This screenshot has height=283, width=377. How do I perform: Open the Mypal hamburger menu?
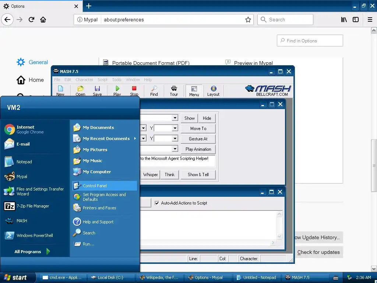370,20
